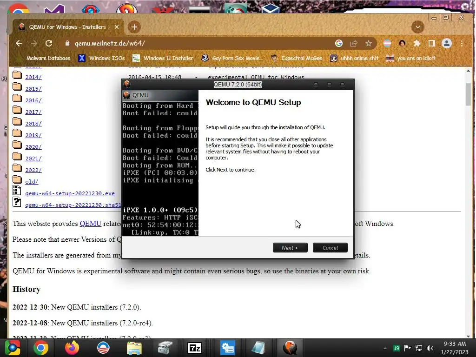Open the 2021/ folder link
The width and height of the screenshot is (476, 357).
[33, 159]
